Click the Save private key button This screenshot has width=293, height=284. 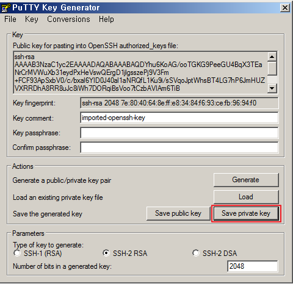coord(246,213)
